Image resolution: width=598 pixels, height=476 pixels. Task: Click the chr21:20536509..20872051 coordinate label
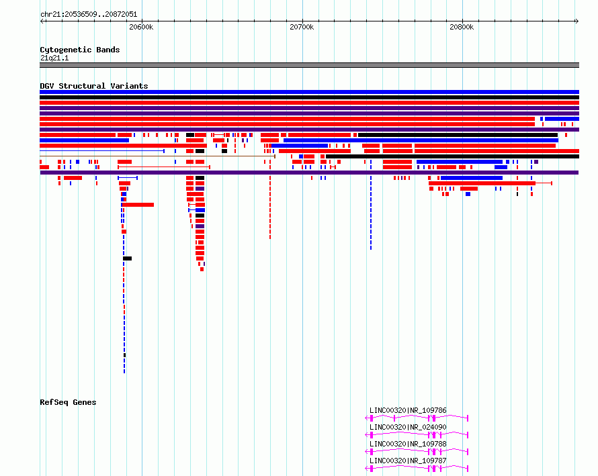click(x=89, y=14)
